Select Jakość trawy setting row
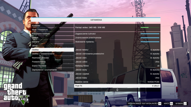Viewport: 191px width, 107px height. (x=117, y=78)
